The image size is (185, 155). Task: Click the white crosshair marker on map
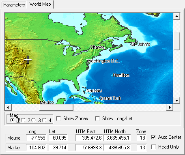(x=28, y=60)
